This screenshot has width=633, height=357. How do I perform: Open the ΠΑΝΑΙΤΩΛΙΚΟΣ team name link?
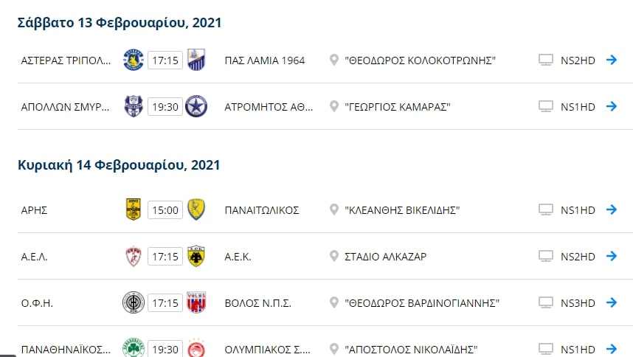pos(262,210)
